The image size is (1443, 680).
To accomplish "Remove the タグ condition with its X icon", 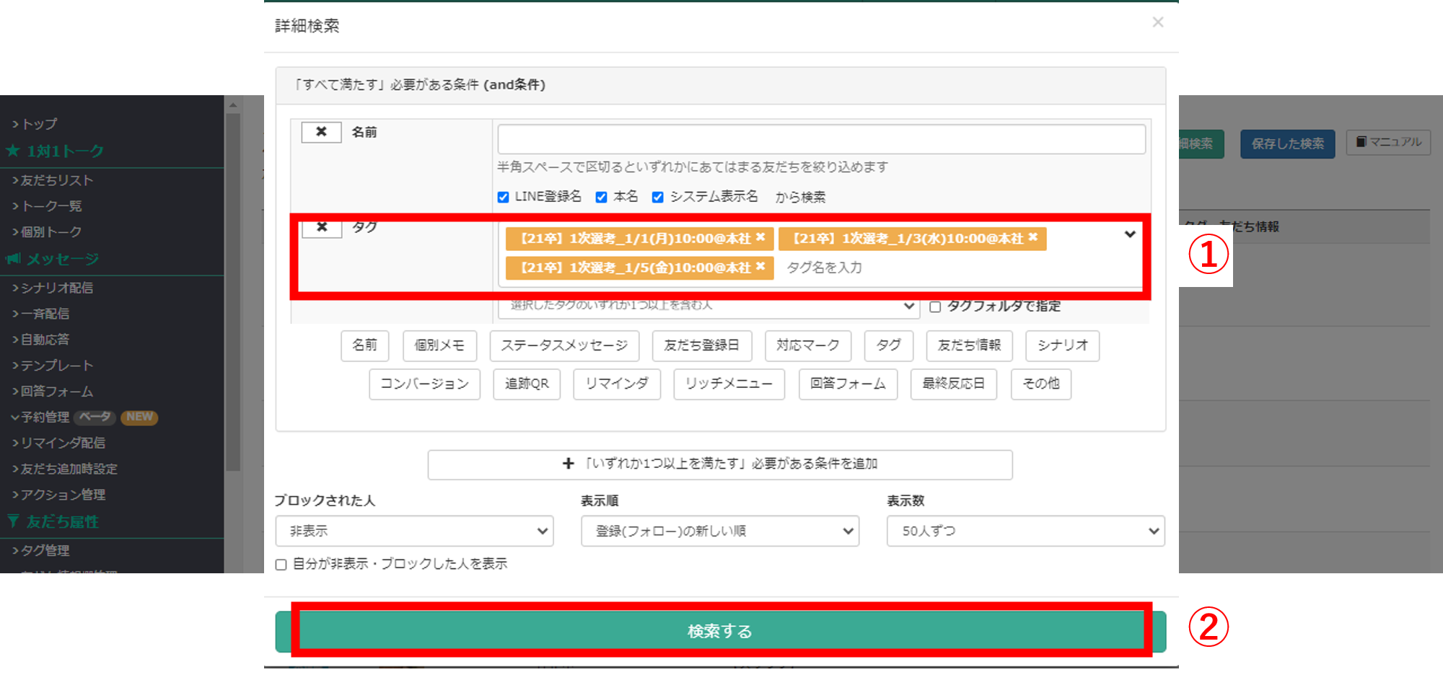I will pos(321,227).
